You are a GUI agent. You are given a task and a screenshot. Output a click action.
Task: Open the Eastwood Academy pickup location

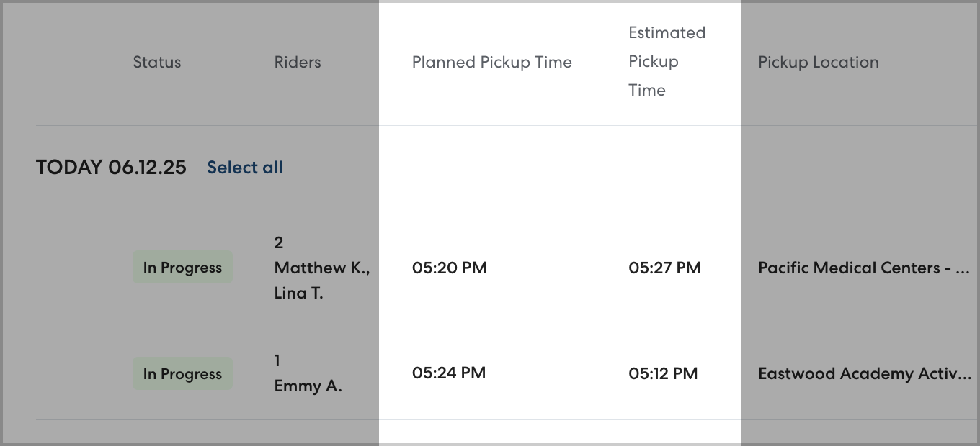(x=864, y=374)
